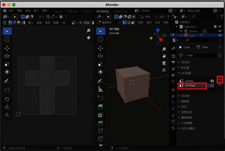Open the Modifier wrench properties tab
This screenshot has width=225, height=151.
coord(173,96)
